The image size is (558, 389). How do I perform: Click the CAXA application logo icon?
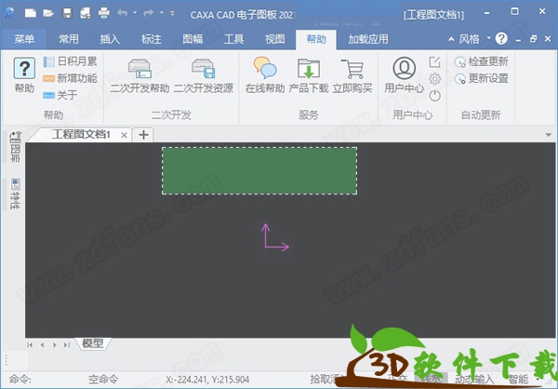click(9, 13)
